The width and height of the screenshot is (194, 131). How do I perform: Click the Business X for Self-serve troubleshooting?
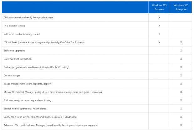(x=159, y=34)
